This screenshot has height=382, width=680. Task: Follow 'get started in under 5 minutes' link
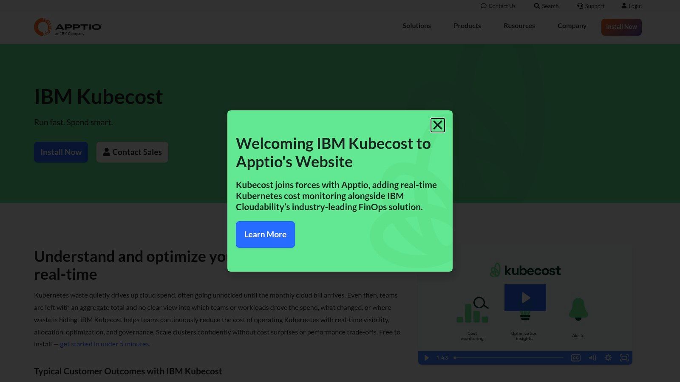(x=105, y=344)
